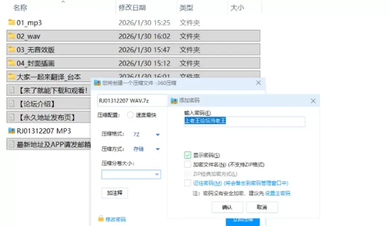390x226 pixels.
Task: Click the 输入密码 text field
Action: pyautogui.click(x=245, y=121)
